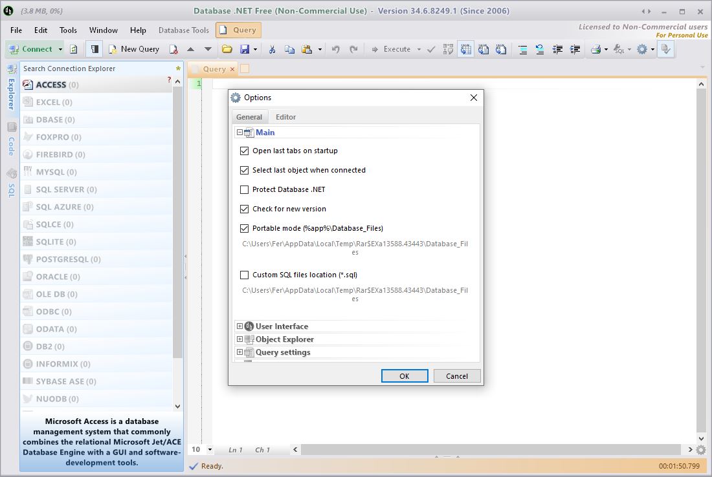
Task: Click the refresh connections icon
Action: click(x=74, y=49)
